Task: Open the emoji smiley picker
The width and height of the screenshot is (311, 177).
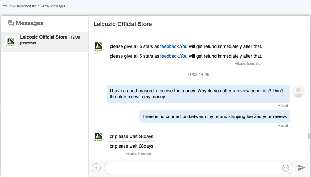Action: [286, 168]
